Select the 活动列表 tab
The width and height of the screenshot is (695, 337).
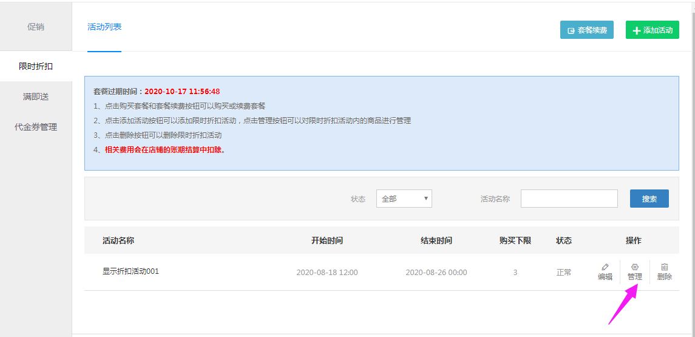104,27
